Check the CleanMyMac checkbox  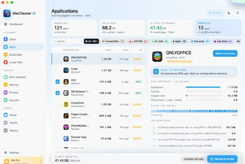[57, 127]
